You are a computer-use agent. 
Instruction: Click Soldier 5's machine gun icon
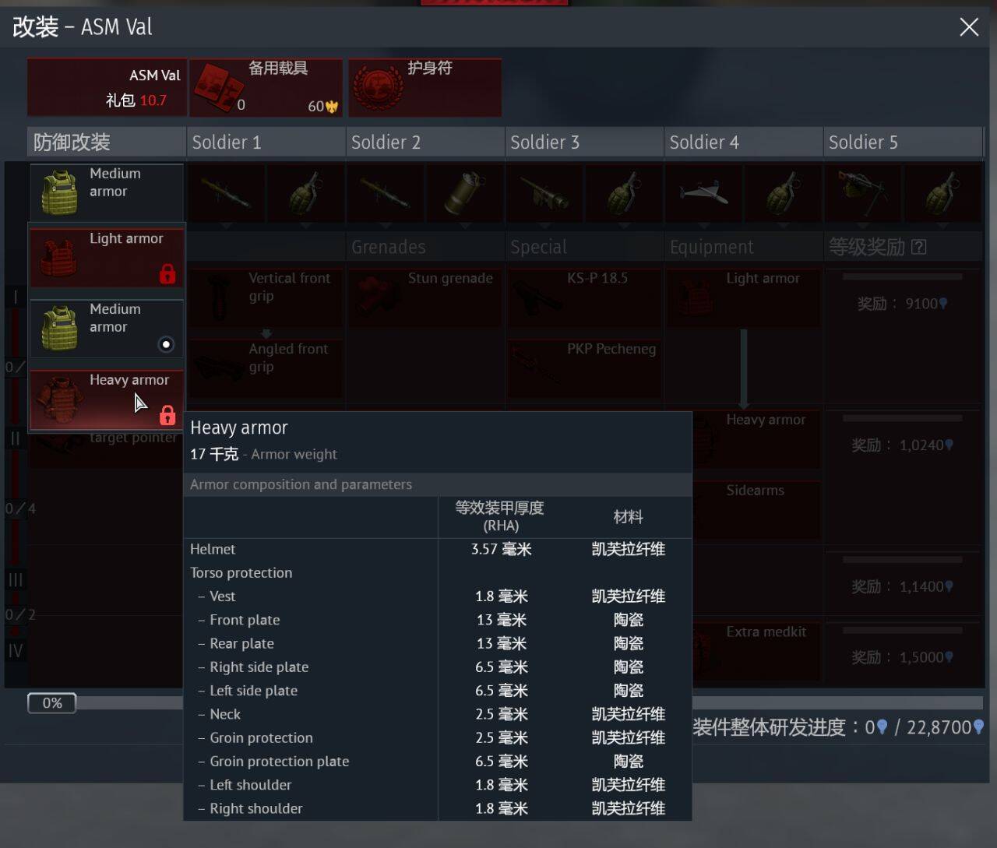(x=861, y=193)
